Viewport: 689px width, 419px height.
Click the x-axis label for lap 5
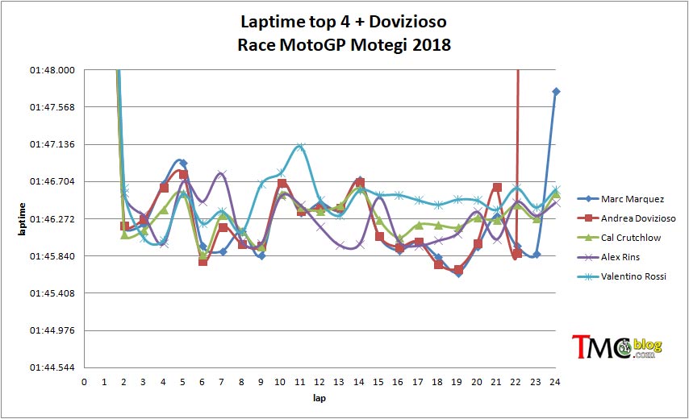(x=182, y=382)
